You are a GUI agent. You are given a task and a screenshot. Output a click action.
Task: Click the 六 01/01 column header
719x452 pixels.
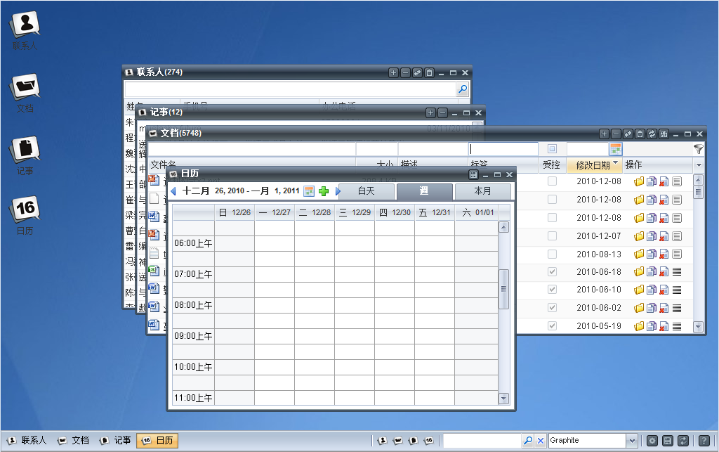[477, 212]
